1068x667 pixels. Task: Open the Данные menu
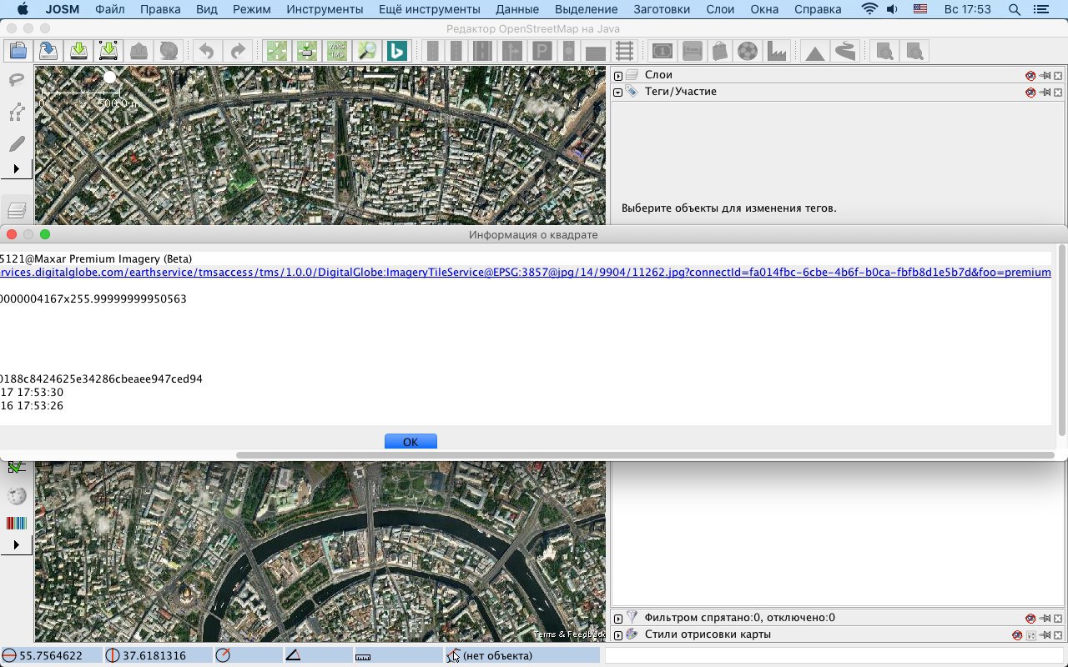tap(516, 9)
